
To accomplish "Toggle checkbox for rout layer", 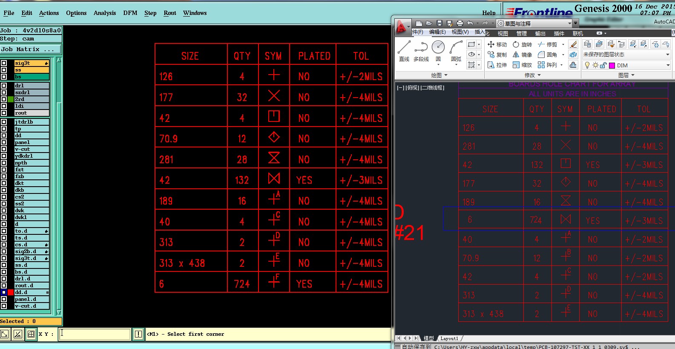I will [4, 113].
